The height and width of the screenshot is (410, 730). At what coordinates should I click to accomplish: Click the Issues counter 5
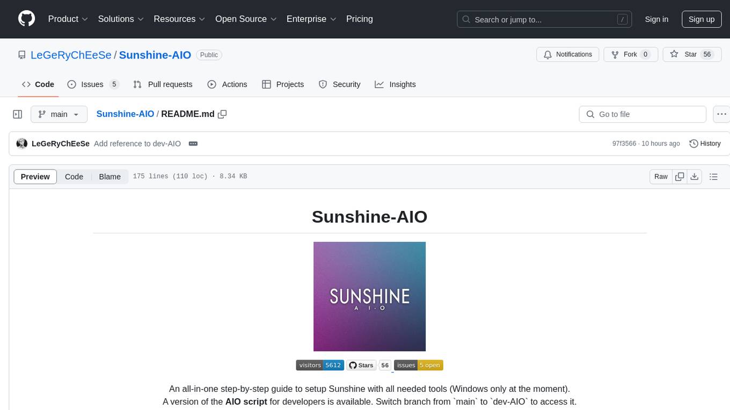pos(114,84)
